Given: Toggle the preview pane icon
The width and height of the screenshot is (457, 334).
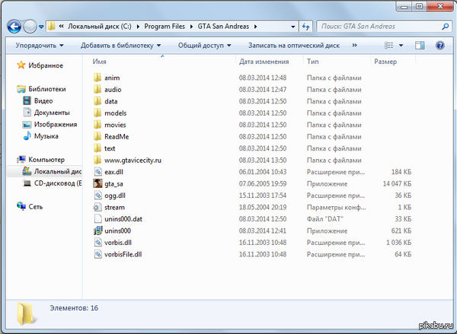Looking at the screenshot, I should coord(420,46).
